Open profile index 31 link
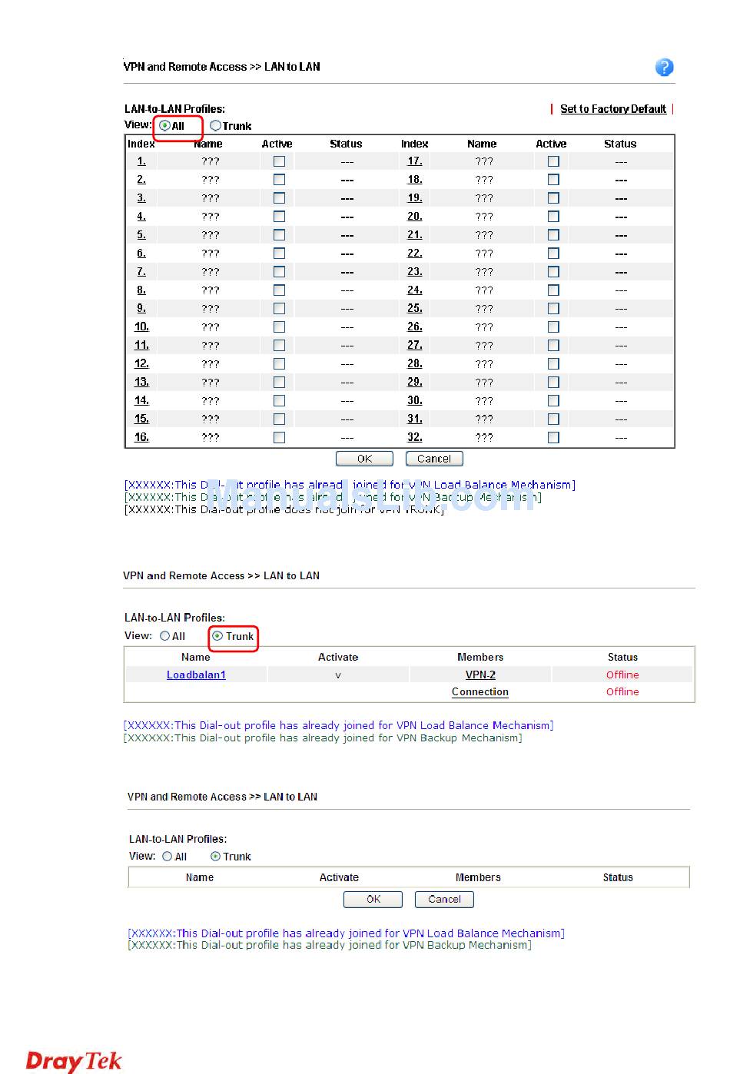This screenshot has width=730, height=1074. pyautogui.click(x=415, y=419)
